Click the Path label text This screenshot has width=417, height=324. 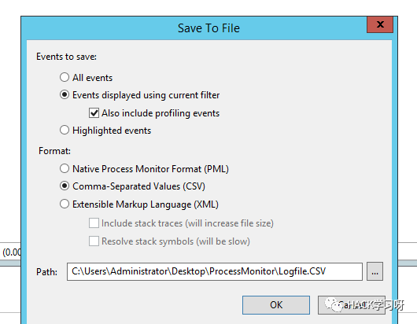click(46, 272)
